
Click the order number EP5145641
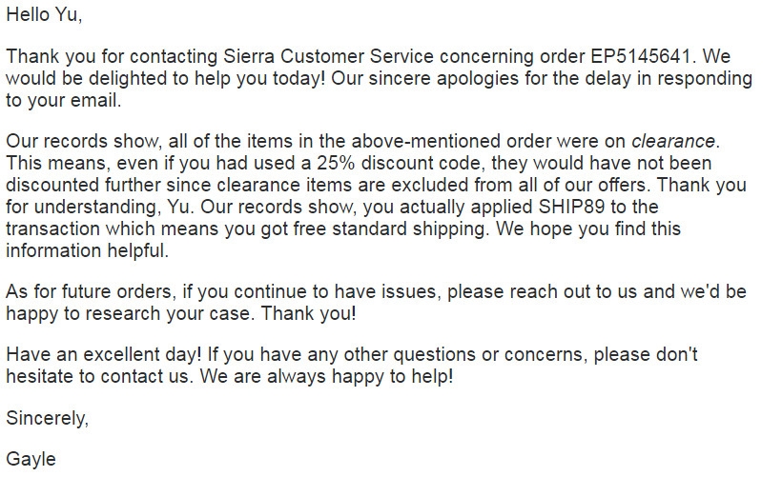642,56
